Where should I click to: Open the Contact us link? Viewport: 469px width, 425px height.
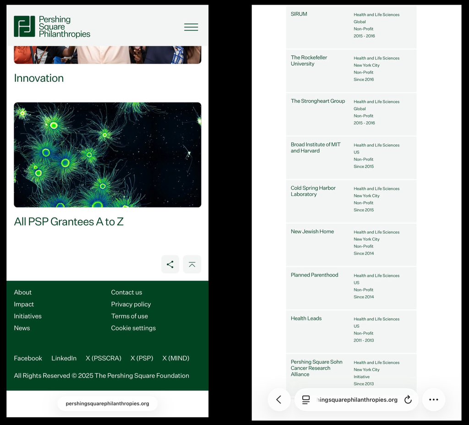click(126, 292)
